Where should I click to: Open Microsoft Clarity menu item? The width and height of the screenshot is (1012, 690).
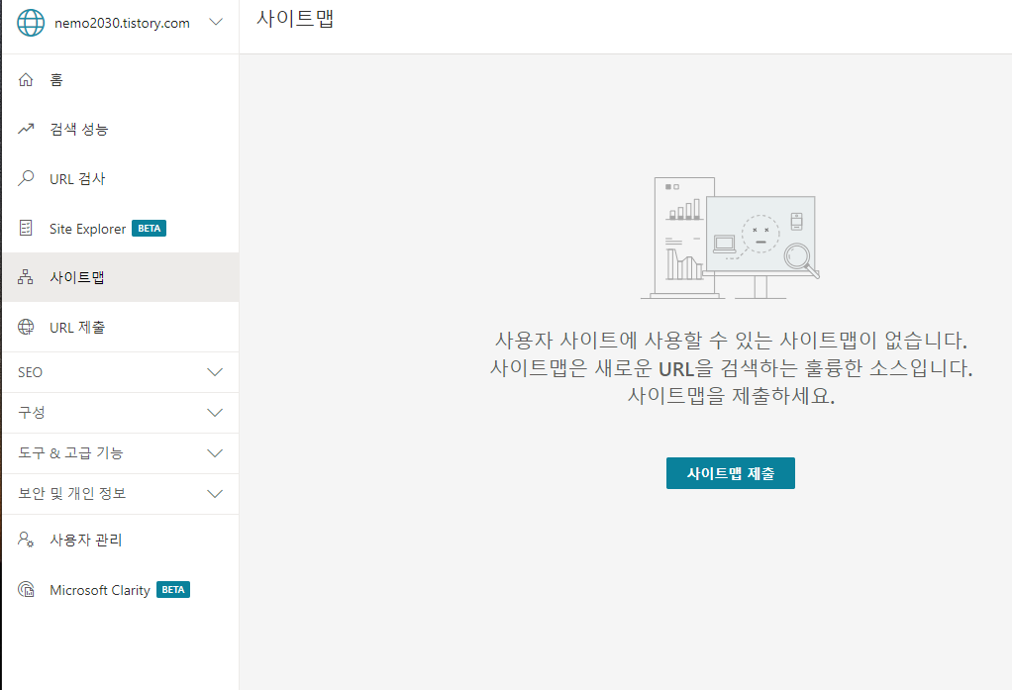click(121, 590)
